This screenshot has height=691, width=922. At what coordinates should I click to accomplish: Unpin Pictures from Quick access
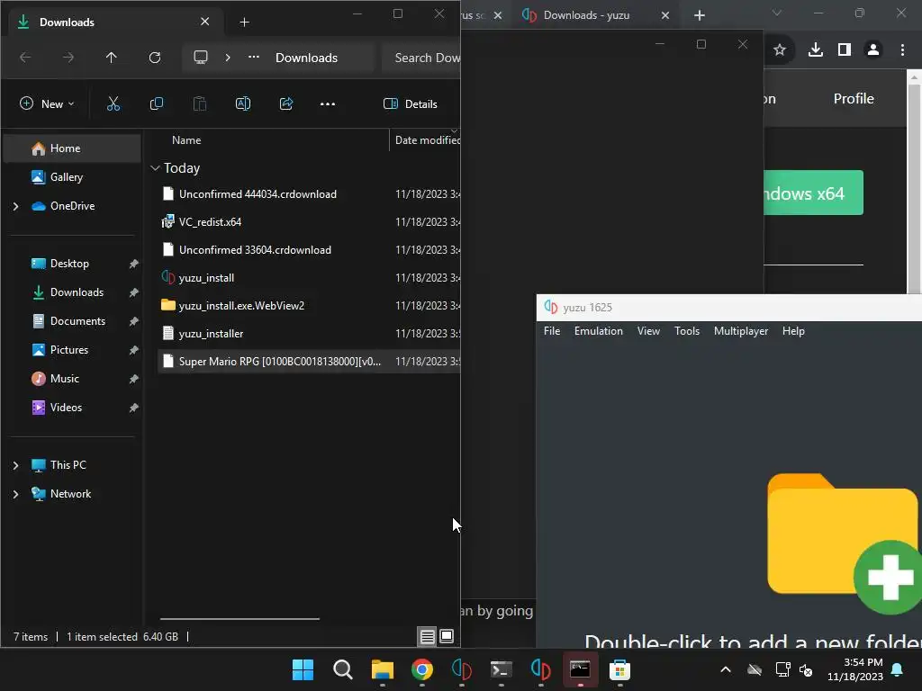134,350
